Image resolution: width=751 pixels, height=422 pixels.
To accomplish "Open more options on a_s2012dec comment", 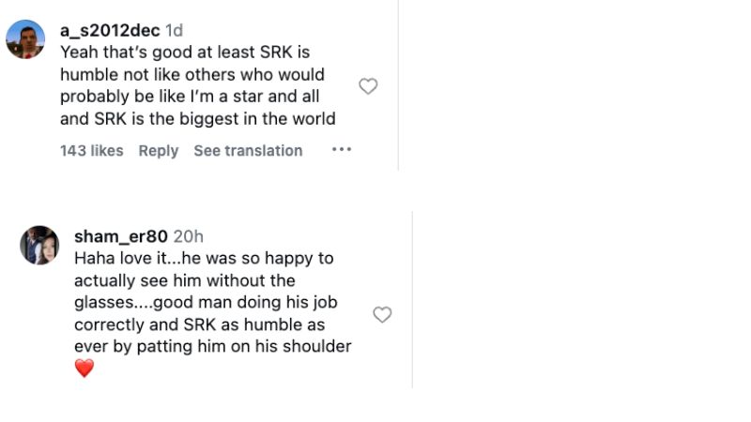I will 341,150.
